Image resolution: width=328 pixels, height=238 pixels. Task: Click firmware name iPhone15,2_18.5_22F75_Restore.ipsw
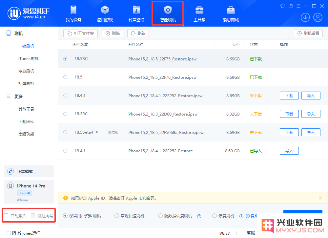pyautogui.click(x=162, y=59)
